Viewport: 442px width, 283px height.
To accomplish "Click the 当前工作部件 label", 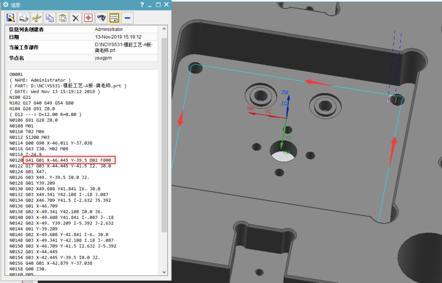I will 24,48.
